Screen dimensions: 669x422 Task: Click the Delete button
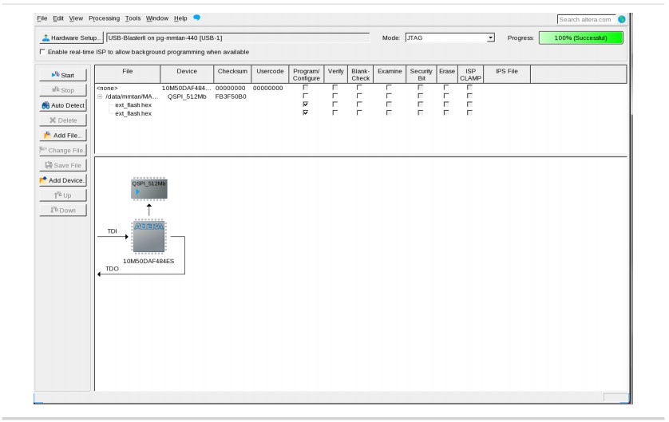(x=63, y=120)
